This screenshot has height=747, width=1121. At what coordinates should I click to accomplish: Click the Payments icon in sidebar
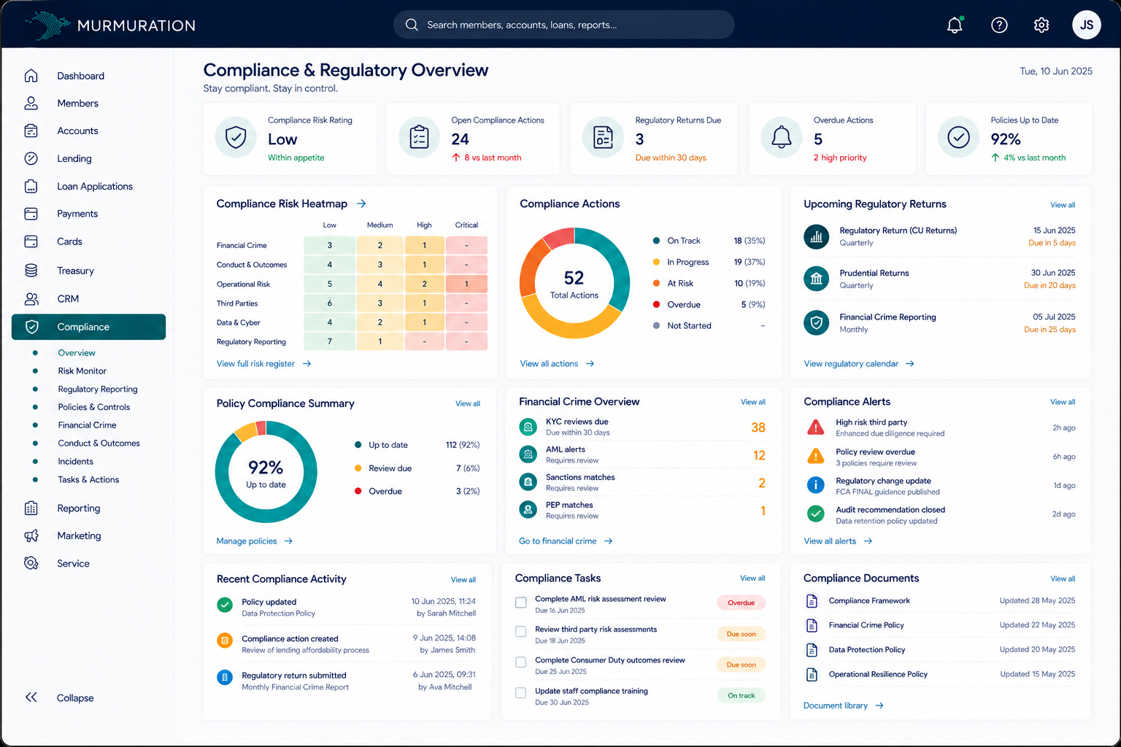click(31, 214)
